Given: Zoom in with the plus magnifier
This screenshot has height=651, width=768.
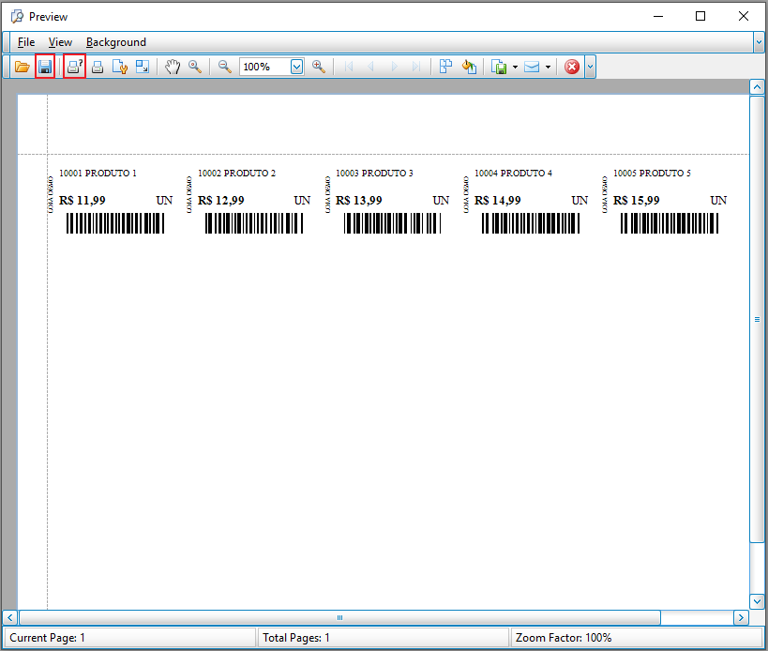Looking at the screenshot, I should [x=319, y=67].
